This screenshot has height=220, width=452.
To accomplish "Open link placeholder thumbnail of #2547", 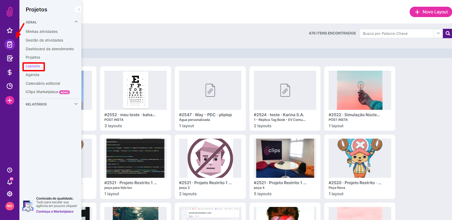I will (210, 90).
